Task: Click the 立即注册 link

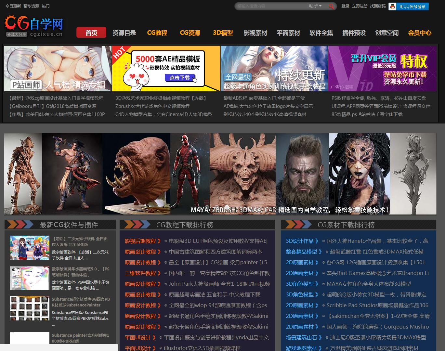Action: coord(360,6)
